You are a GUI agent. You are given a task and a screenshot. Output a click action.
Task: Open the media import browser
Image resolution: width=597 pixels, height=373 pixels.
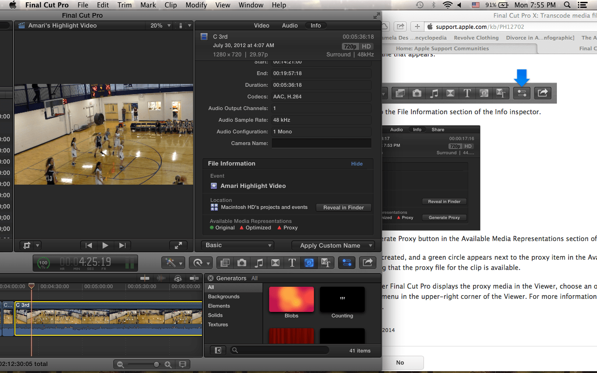(x=224, y=262)
